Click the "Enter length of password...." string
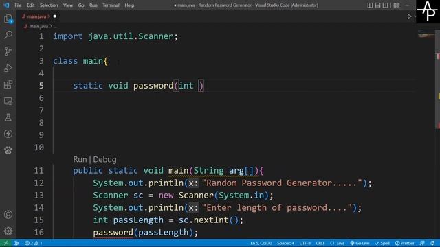440x247 pixels. [277, 208]
